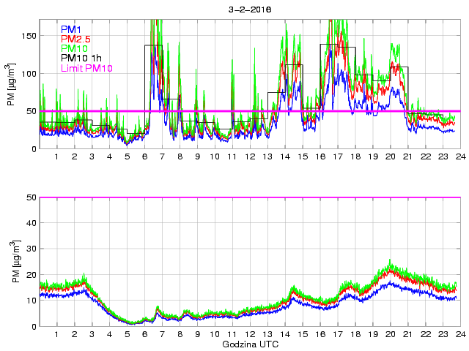Click the 20 tick on lower y-axis
The width and height of the screenshot is (469, 351).
tap(30, 275)
